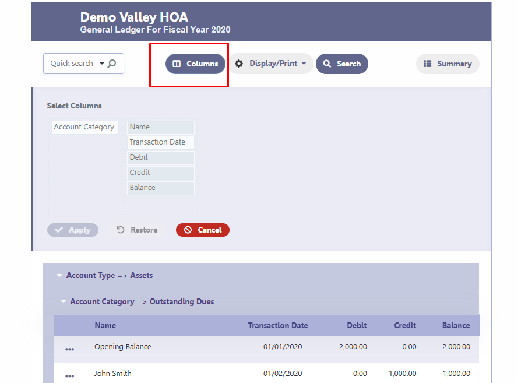This screenshot has height=383, width=518.
Task: Open the Quick search dropdown arrow
Action: (101, 64)
